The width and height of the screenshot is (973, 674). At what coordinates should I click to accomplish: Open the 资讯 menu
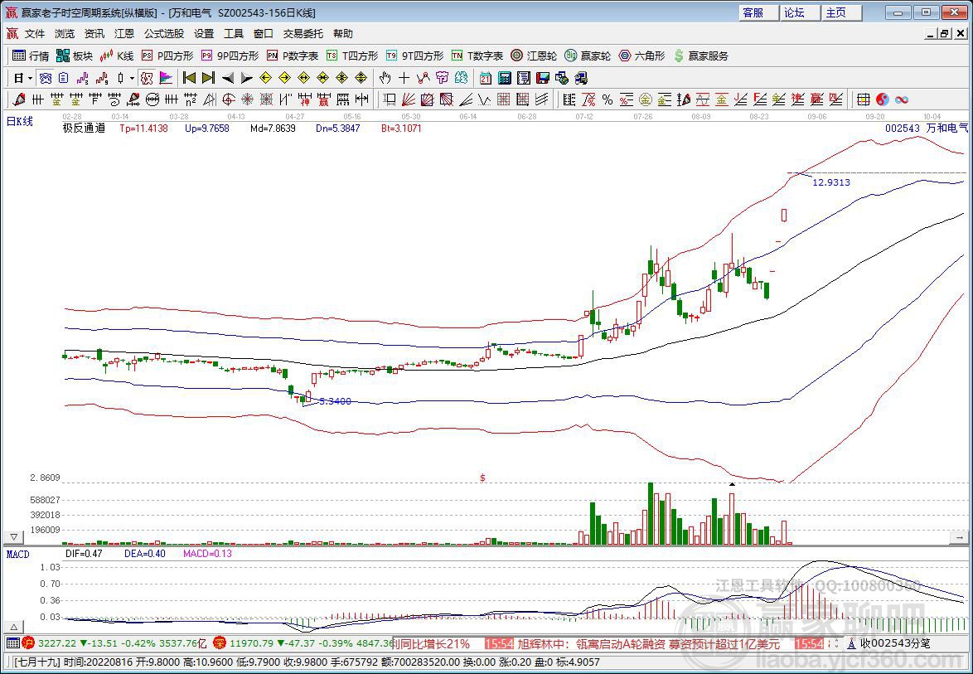[94, 33]
